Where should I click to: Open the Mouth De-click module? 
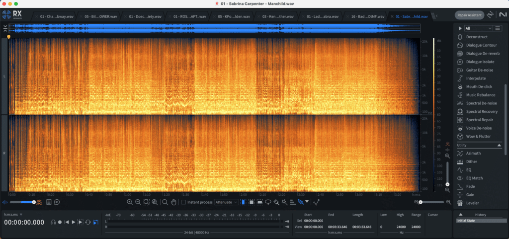[479, 86]
